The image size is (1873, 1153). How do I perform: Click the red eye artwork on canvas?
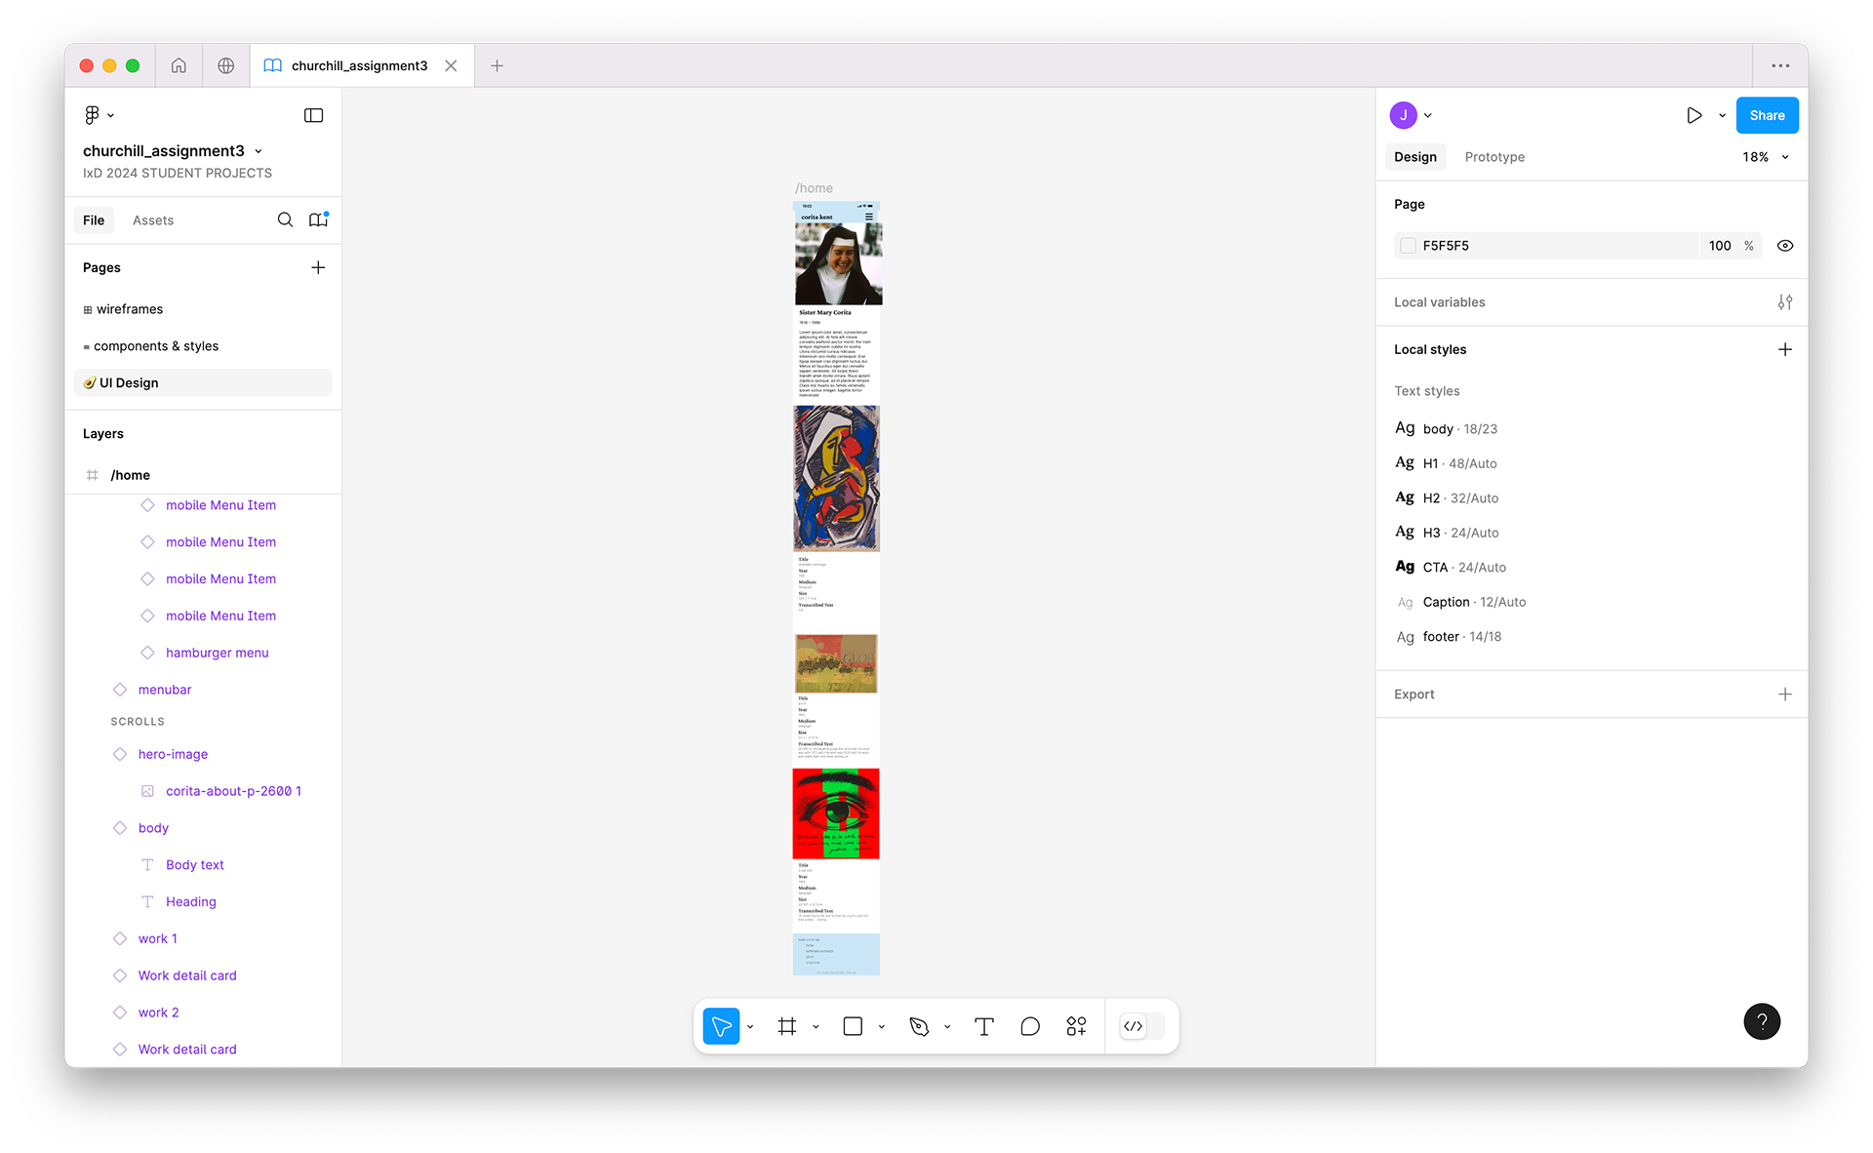[836, 814]
